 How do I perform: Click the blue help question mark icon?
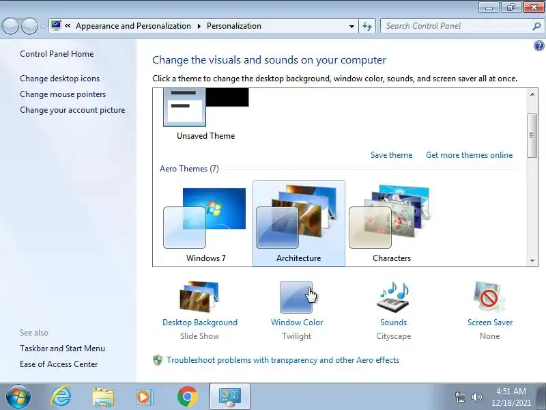(x=538, y=46)
